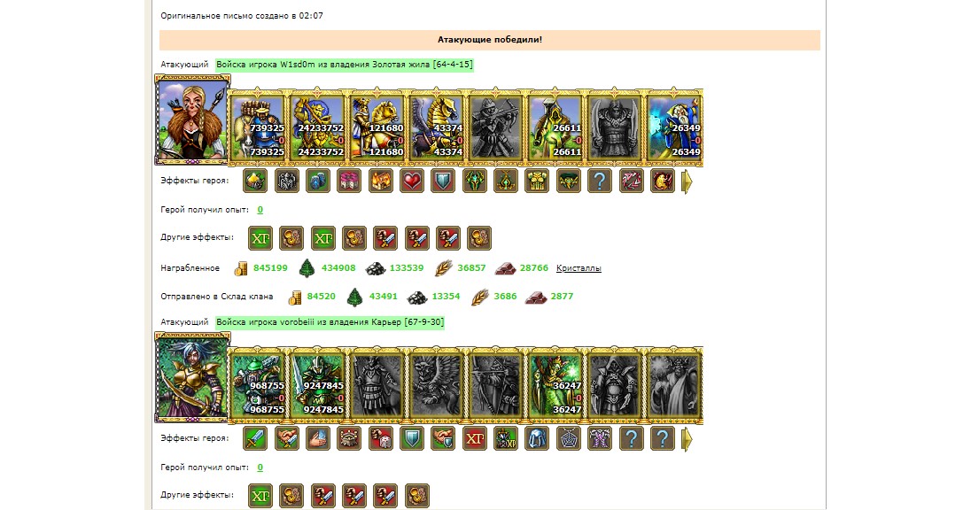
Task: Select the blue armor hero effect icon
Action: 537,439
